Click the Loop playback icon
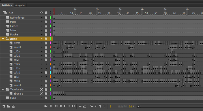Viewport: 203px width, 111px height. [85, 106]
